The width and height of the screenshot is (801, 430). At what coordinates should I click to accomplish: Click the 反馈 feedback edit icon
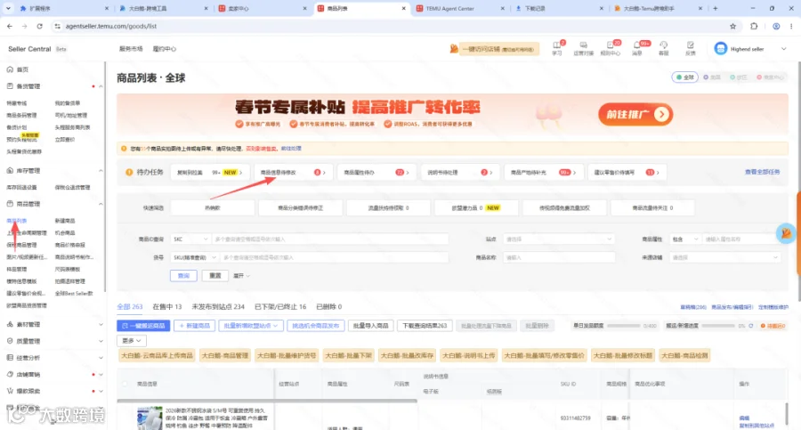point(690,45)
